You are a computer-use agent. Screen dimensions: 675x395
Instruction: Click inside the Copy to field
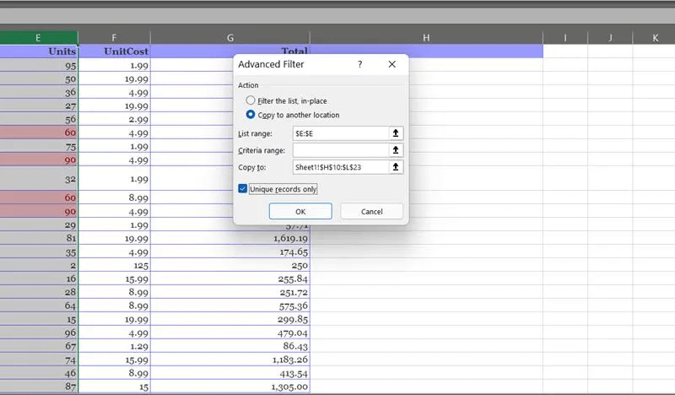(x=339, y=167)
